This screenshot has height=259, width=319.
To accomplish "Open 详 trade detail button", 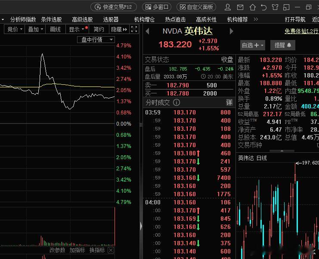I will point(229,102).
